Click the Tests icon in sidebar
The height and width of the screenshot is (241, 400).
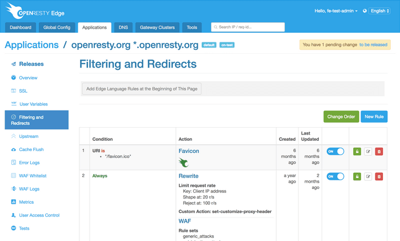(x=14, y=228)
